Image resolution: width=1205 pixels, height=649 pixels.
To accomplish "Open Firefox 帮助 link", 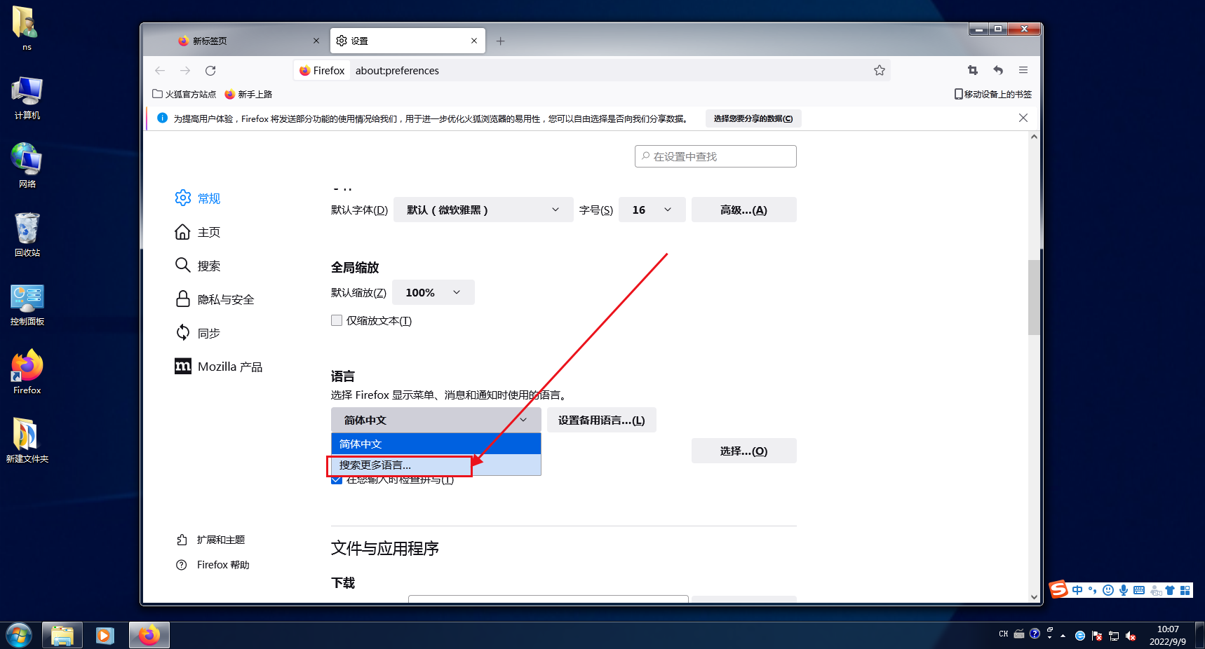I will pos(213,565).
